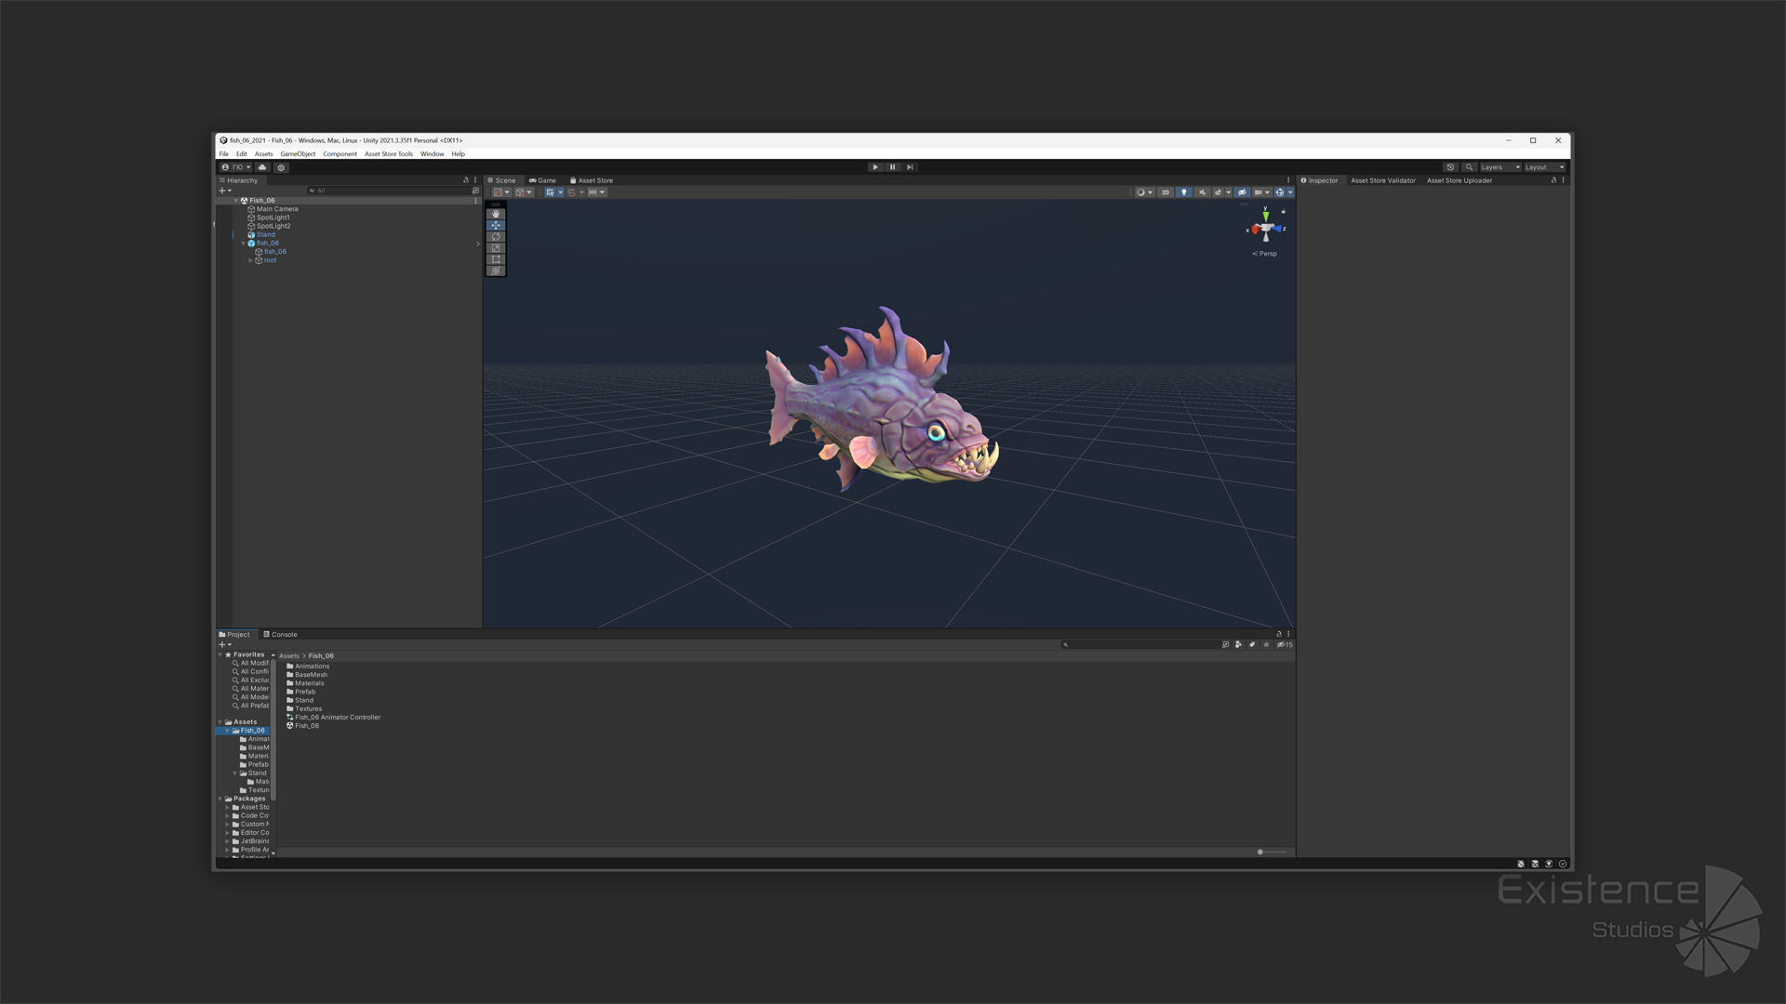Viewport: 1786px width, 1004px height.
Task: Switch to the Console tab
Action: (x=280, y=634)
